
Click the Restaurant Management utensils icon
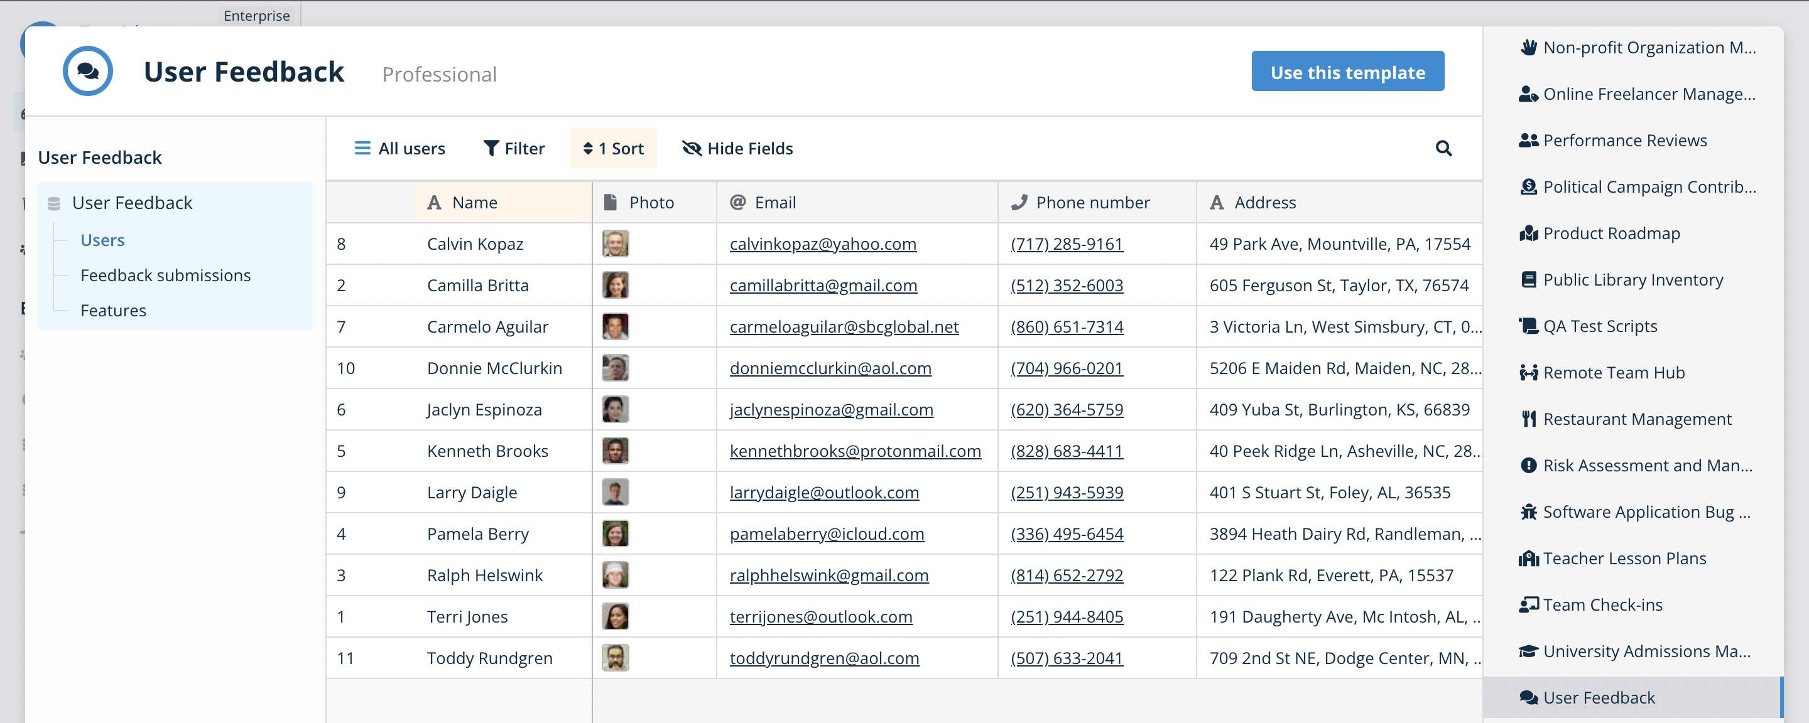click(x=1529, y=419)
